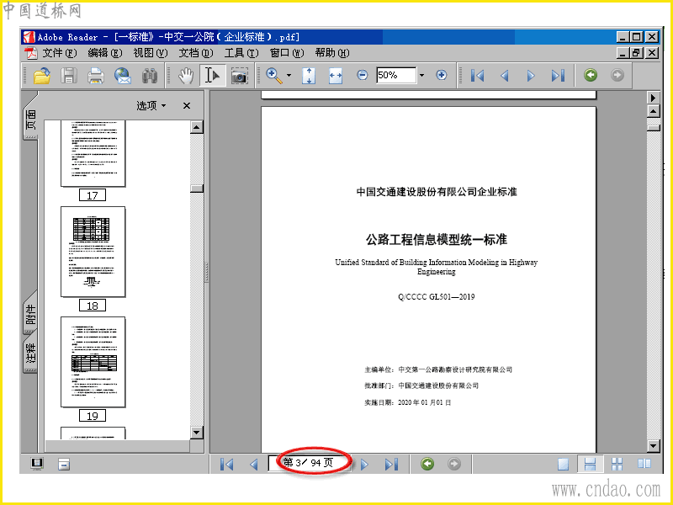
Task: Go to next view with top grey arrow
Action: 617,75
